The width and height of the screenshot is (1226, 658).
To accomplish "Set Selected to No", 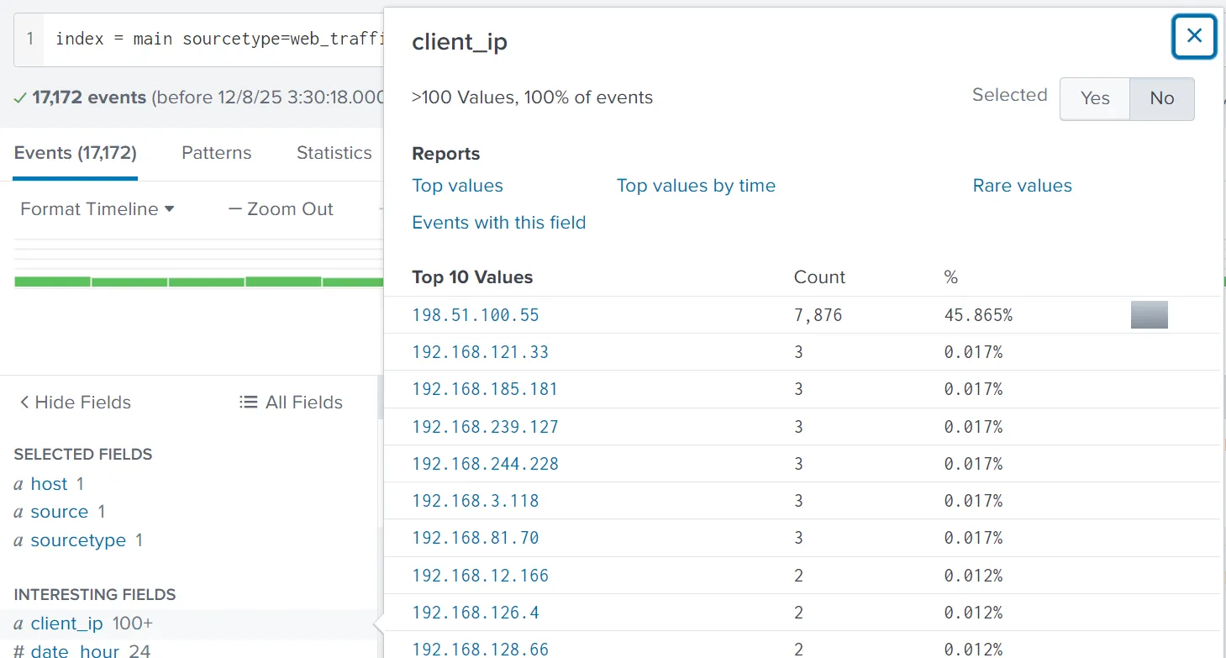I will [x=1161, y=98].
